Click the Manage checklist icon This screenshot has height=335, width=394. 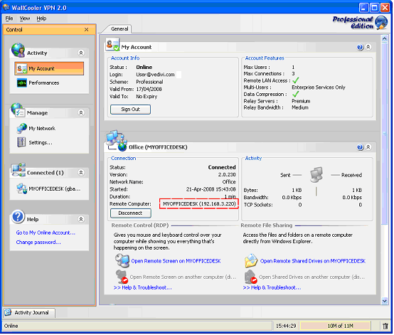pyautogui.click(x=17, y=110)
